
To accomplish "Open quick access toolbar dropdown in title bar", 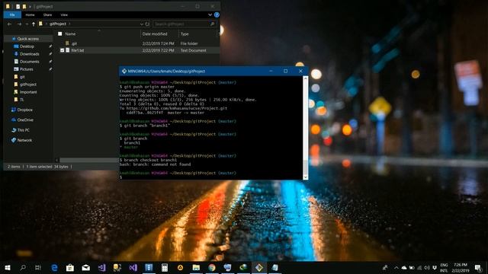I will click(30, 7).
